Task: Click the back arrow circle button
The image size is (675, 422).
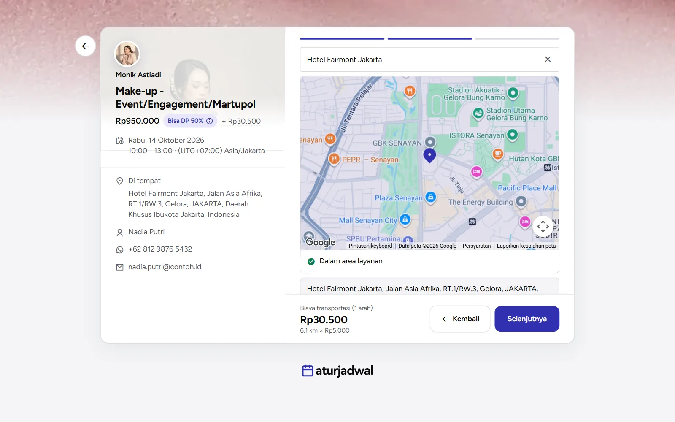Action: coord(85,46)
